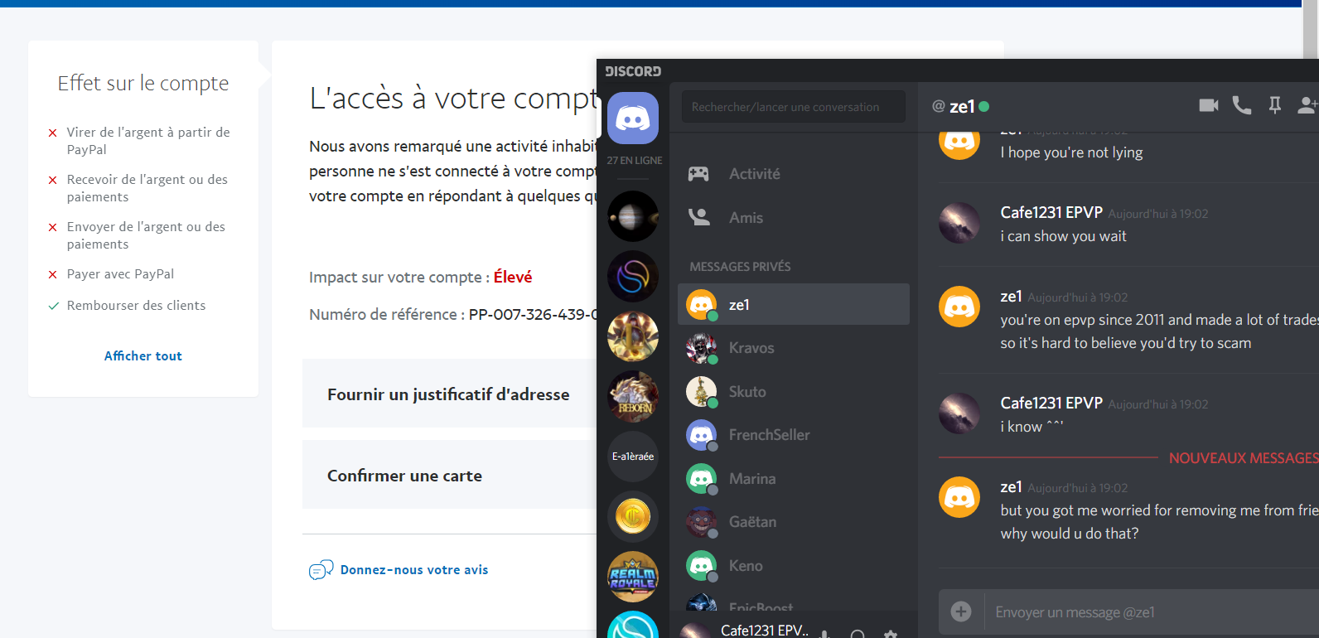Screen dimensions: 1319x638
Task: Click 'Envoyer de l'argent ou des paiements'
Action: tap(146, 235)
